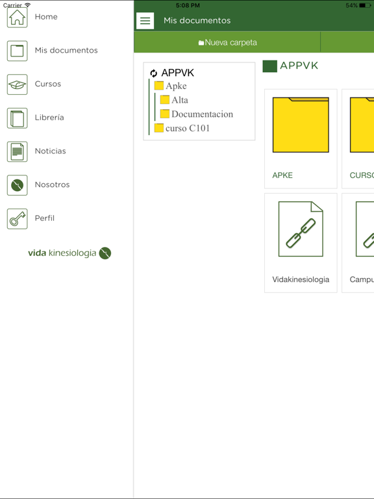
Task: Click the curso C101 folder icon in tree
Action: point(158,128)
